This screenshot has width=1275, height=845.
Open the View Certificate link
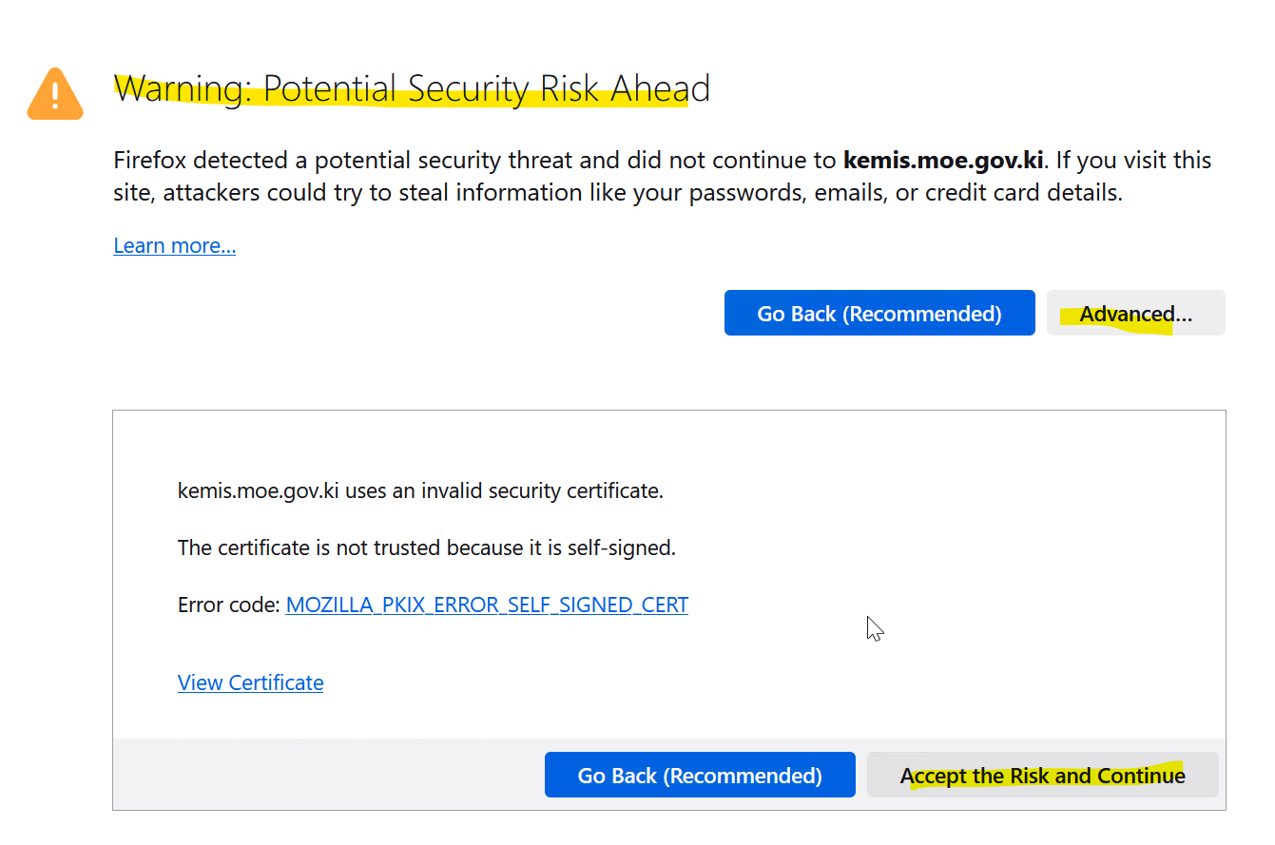[250, 682]
